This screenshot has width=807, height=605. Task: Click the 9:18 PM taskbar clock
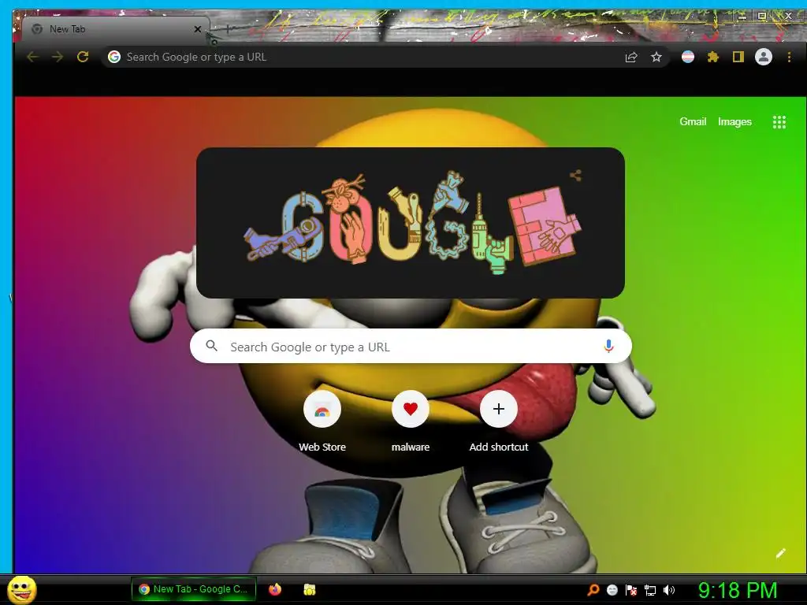coord(738,590)
